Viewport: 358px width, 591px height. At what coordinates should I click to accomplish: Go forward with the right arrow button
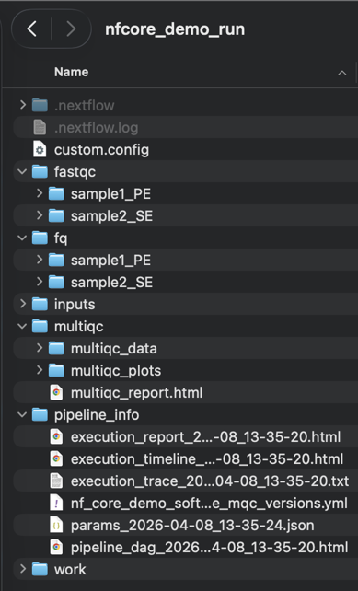(x=71, y=29)
